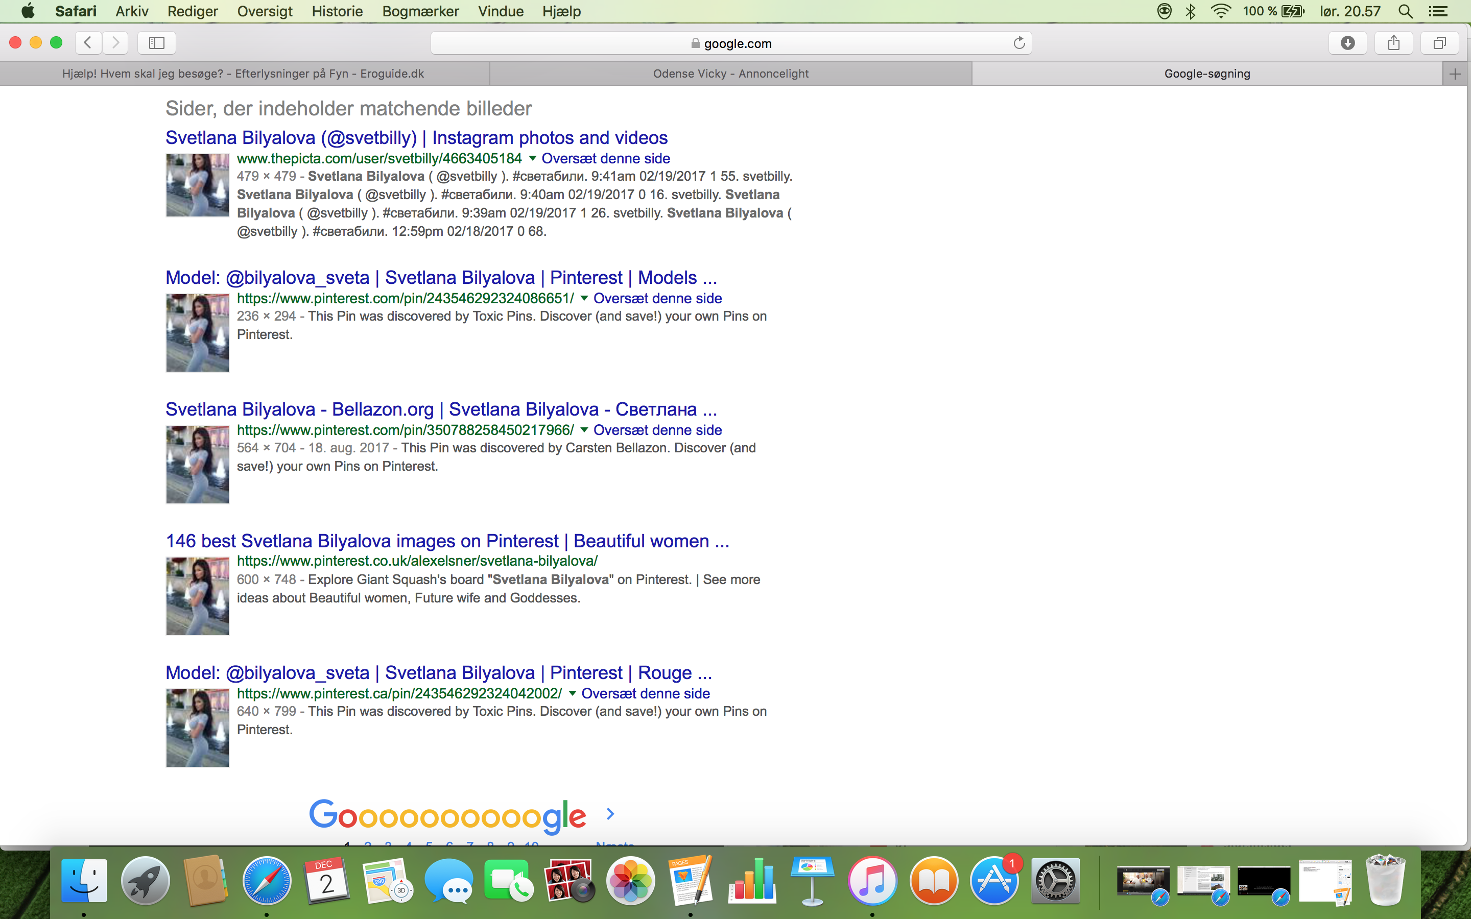Open Photo Booth from the Dock

coord(570,881)
